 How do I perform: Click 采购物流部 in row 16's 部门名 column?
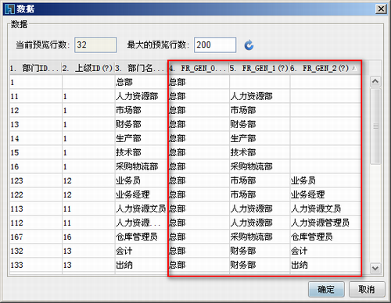pyautogui.click(x=137, y=167)
